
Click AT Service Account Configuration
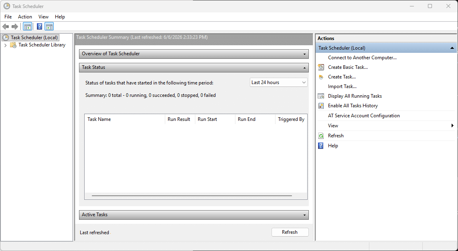[x=364, y=116]
